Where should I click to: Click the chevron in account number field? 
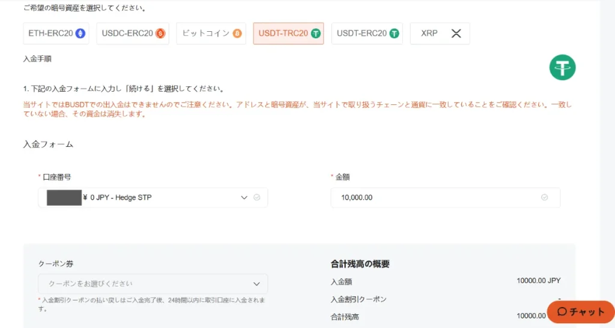244,197
